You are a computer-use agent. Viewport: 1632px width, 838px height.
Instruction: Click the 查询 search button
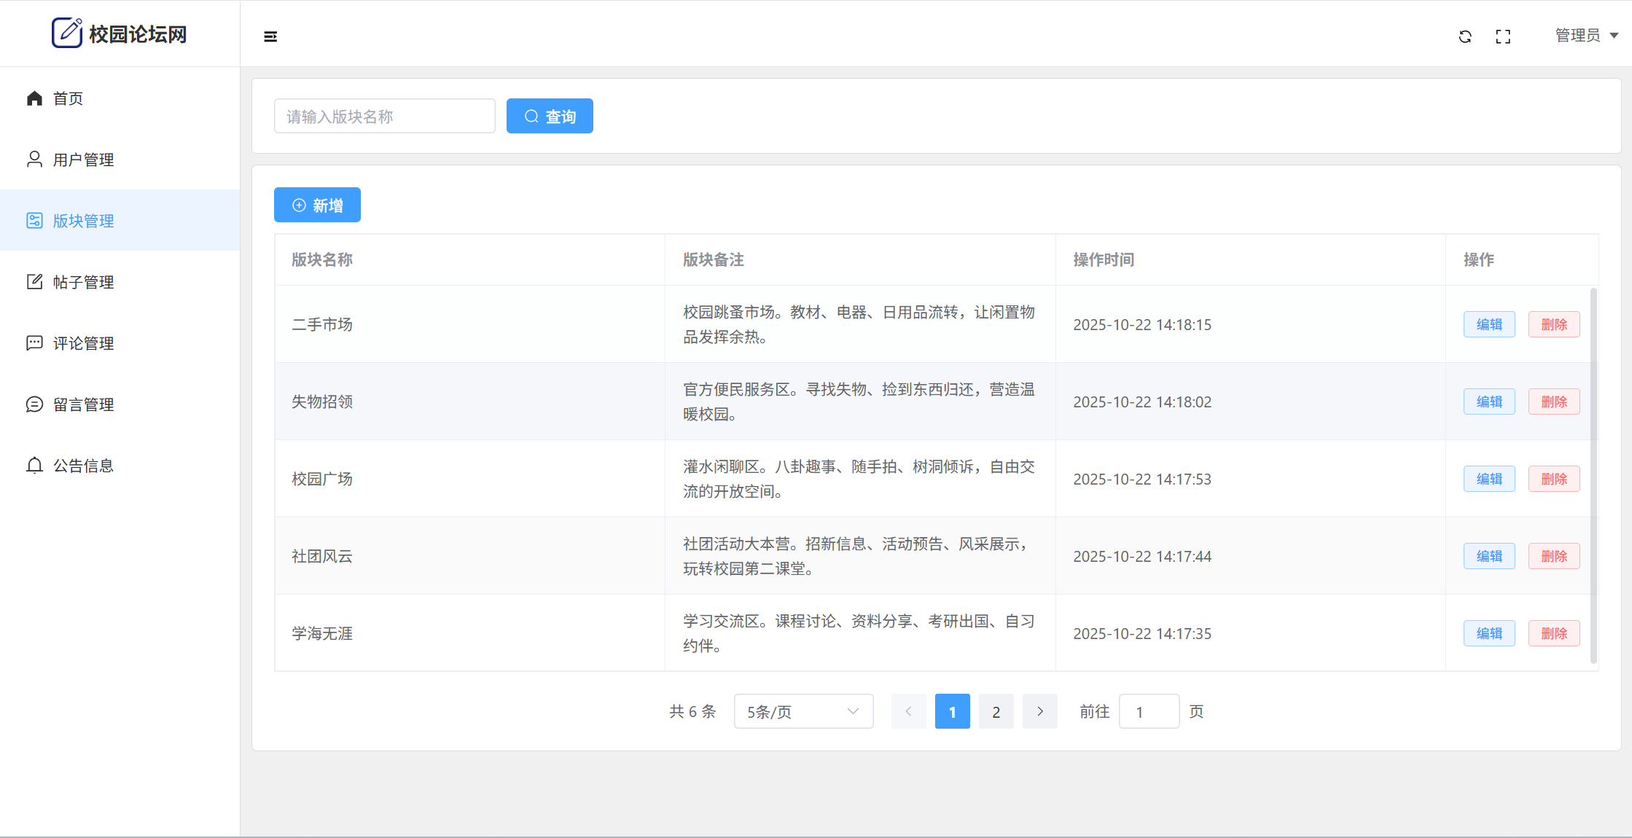pyautogui.click(x=550, y=116)
